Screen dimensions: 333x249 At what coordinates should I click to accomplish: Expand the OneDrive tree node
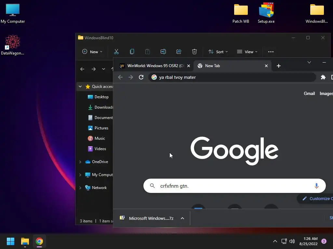(x=80, y=162)
